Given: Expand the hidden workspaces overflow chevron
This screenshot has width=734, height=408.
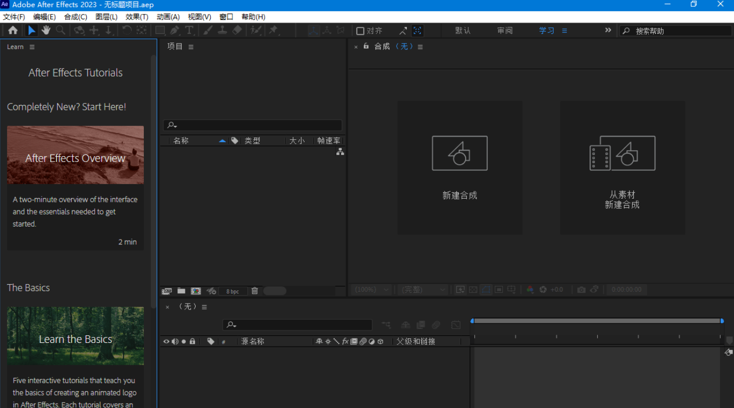Looking at the screenshot, I should point(608,30).
